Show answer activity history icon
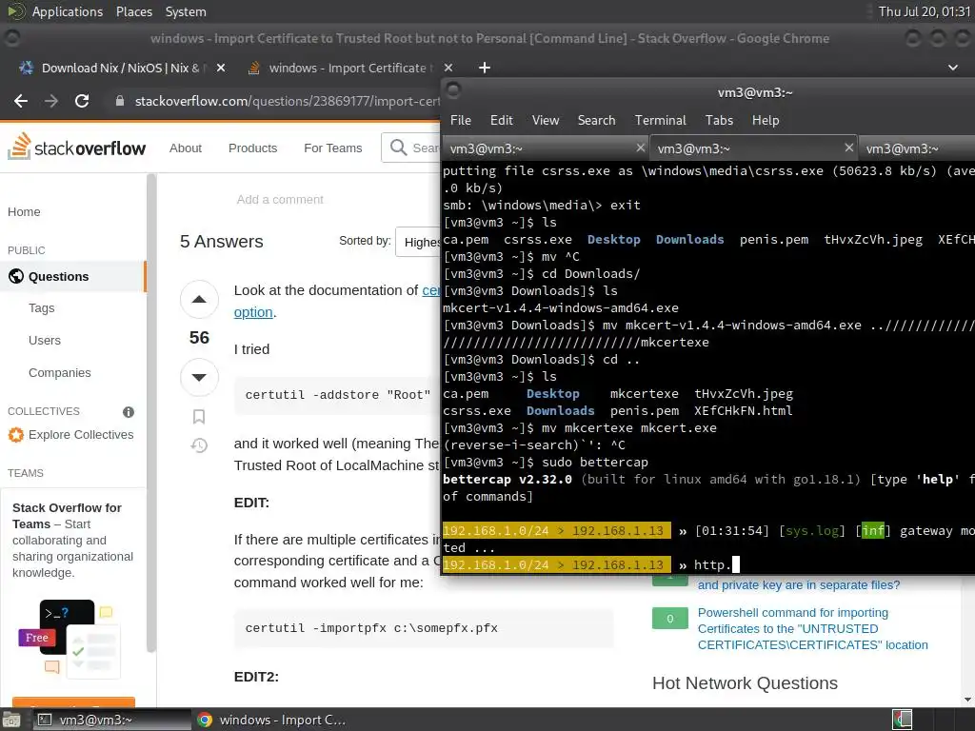Screen dimensions: 975x731 point(199,445)
